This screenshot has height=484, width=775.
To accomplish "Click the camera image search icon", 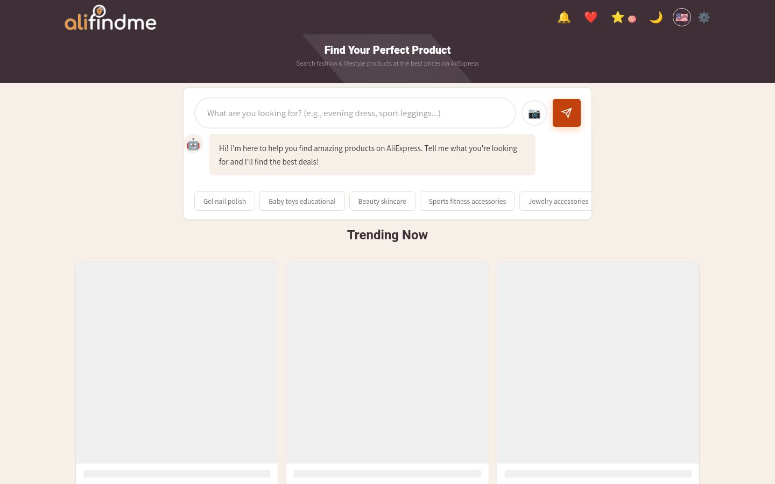I will [x=534, y=113].
